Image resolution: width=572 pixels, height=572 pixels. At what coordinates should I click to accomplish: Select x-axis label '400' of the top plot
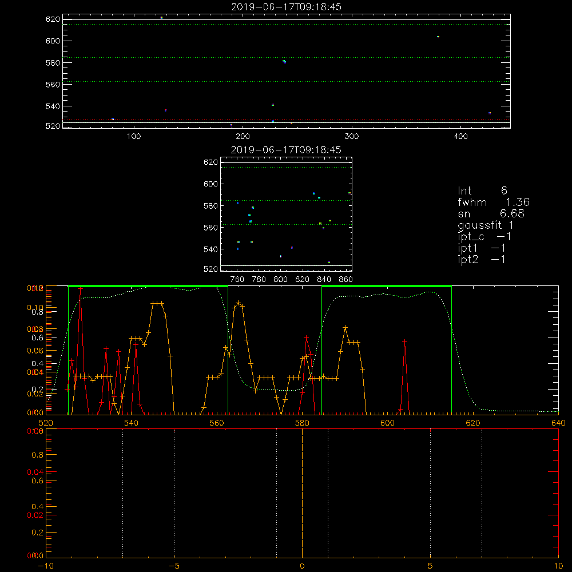(460, 137)
